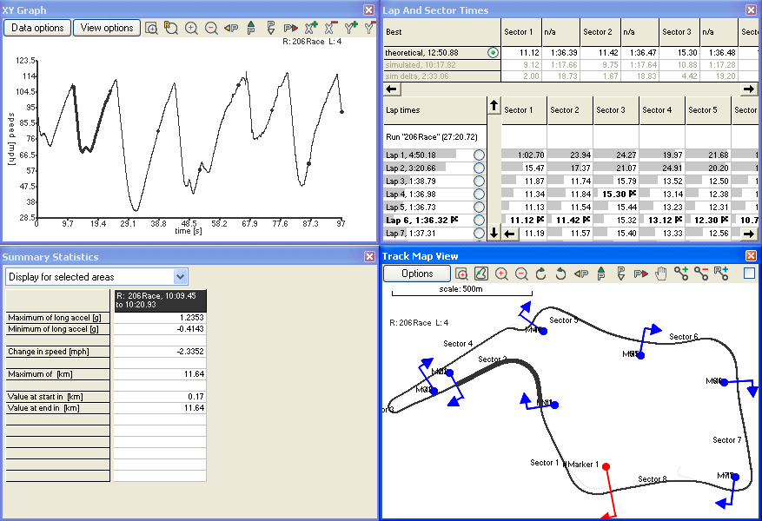Image resolution: width=762 pixels, height=521 pixels.
Task: Open Data options in XY Graph
Action: (x=37, y=28)
